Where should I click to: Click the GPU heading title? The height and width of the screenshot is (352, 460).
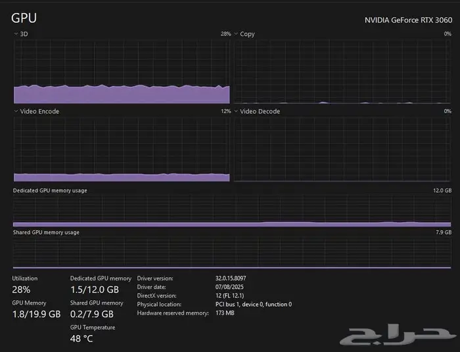24,18
